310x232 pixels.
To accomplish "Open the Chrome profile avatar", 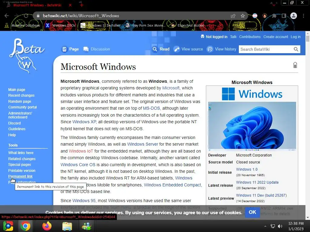I will click(x=294, y=16).
